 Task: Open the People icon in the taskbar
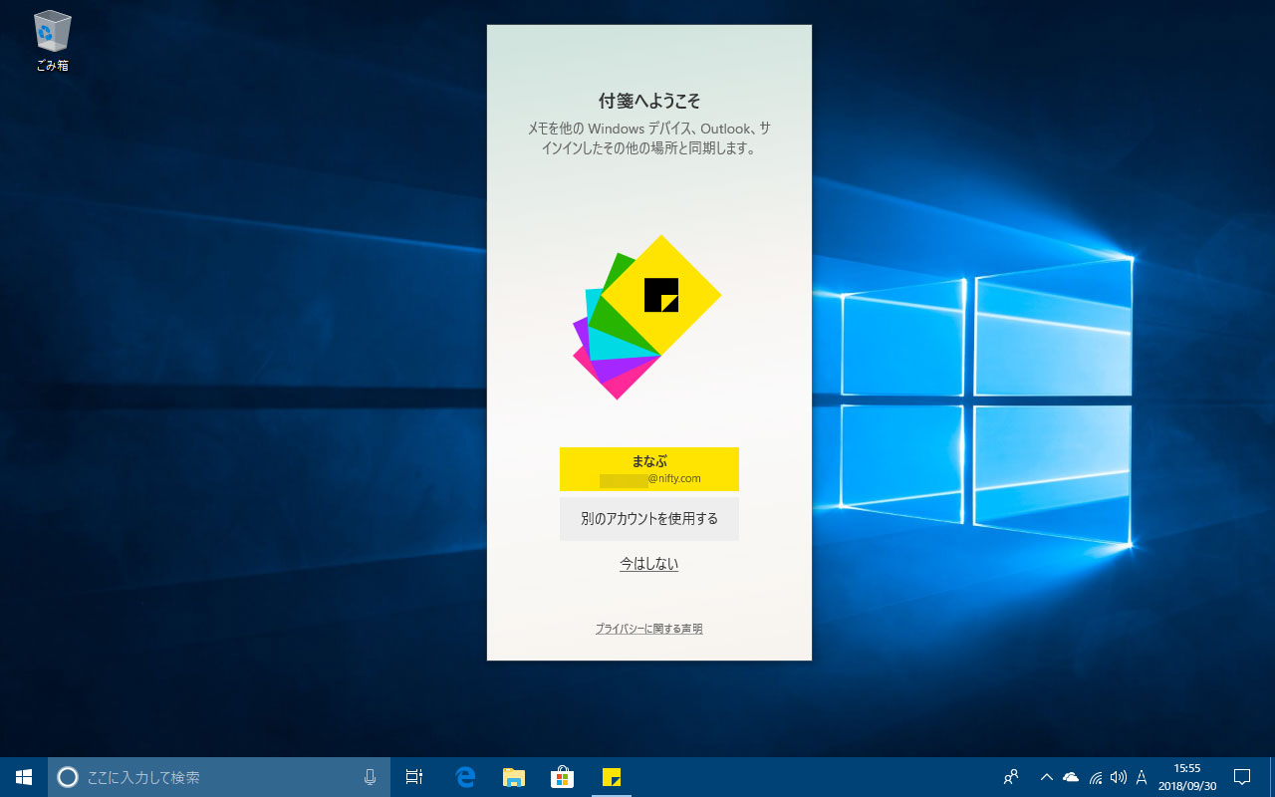1011,777
